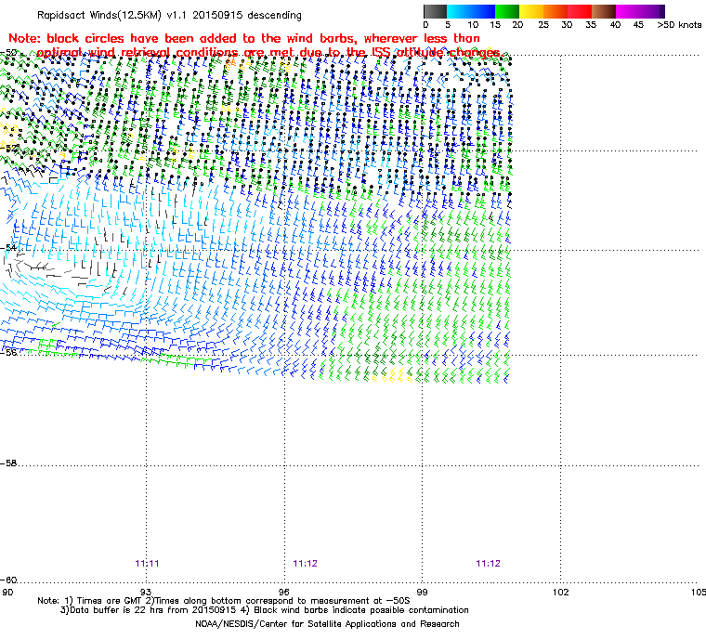Click the '10' legend scale label
This screenshot has width=706, height=639.
click(x=473, y=25)
